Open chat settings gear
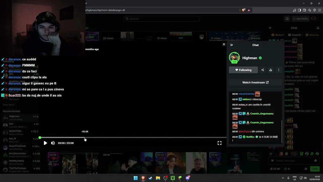This screenshot has height=182, width=323. [x=306, y=169]
